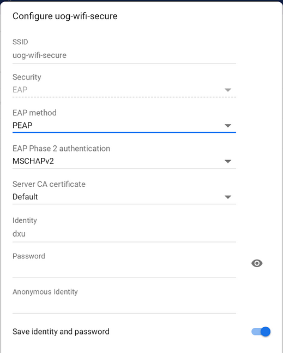Click the EAP security value
283x353 pixels.
point(20,90)
